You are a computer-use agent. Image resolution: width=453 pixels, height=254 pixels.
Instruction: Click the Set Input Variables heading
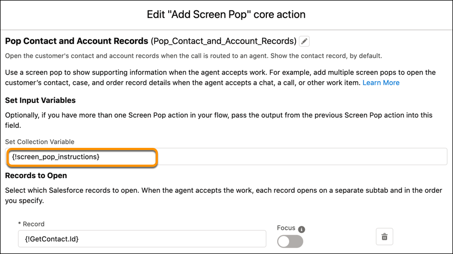click(x=40, y=100)
